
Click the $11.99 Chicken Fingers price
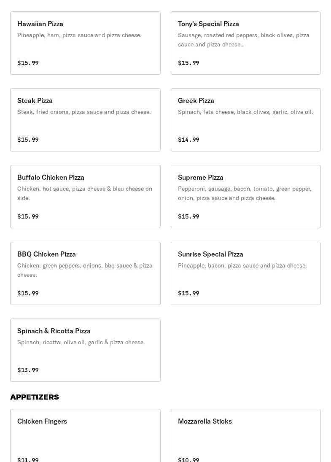28,459
